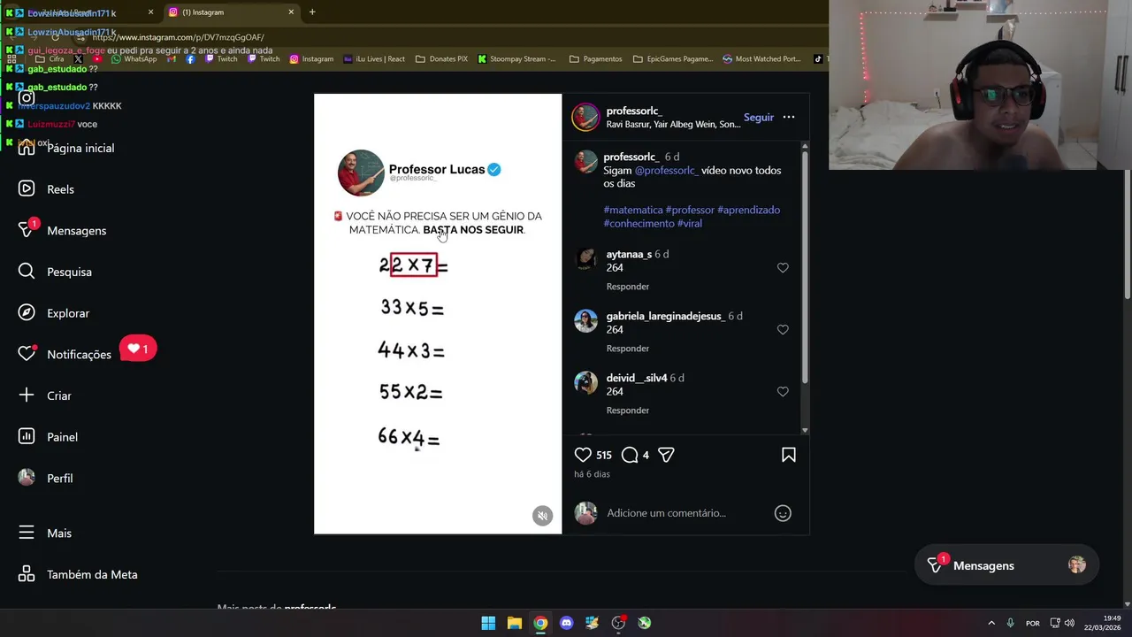Open the three-dots post options menu

pyautogui.click(x=789, y=117)
